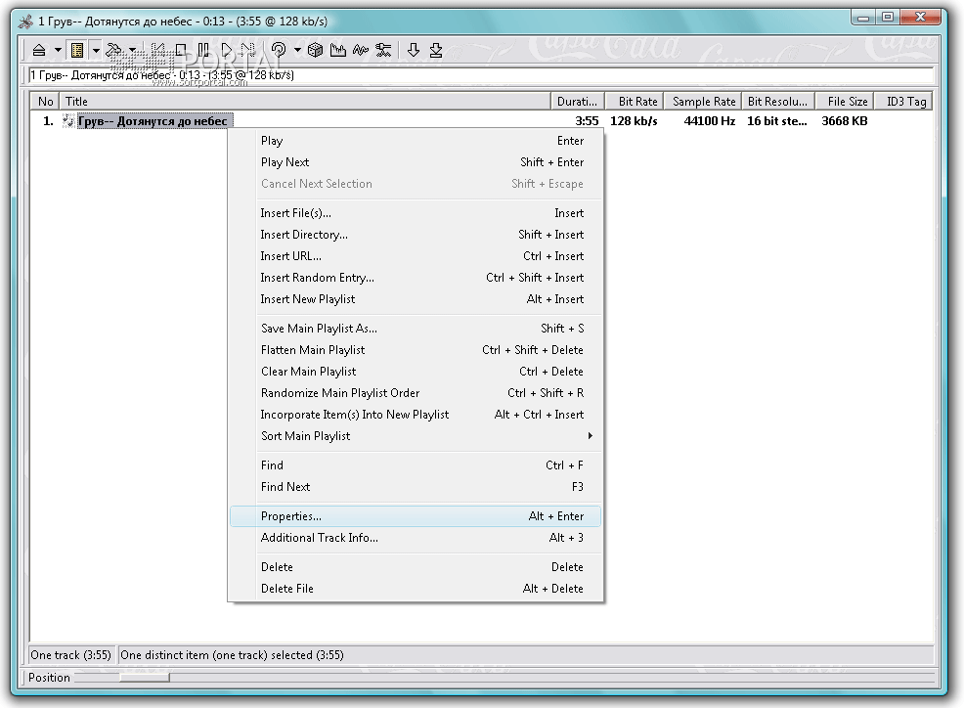Choose Find Next from the context menu

point(416,487)
